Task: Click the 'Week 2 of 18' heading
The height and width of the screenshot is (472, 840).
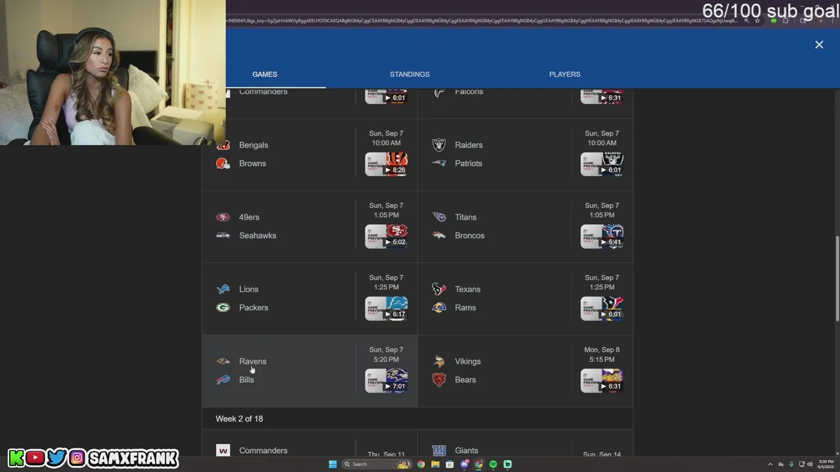Action: click(x=240, y=419)
